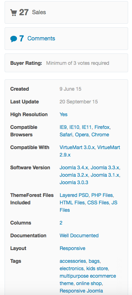Select the online shop tag
Viewport: 132px width, 295px height.
point(89,283)
